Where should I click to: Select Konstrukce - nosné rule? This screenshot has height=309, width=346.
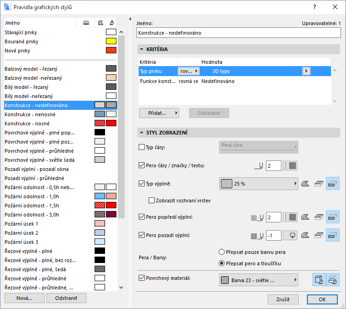point(60,124)
